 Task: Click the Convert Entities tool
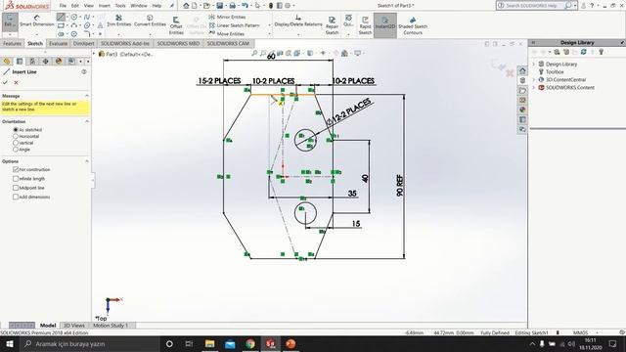[x=150, y=21]
